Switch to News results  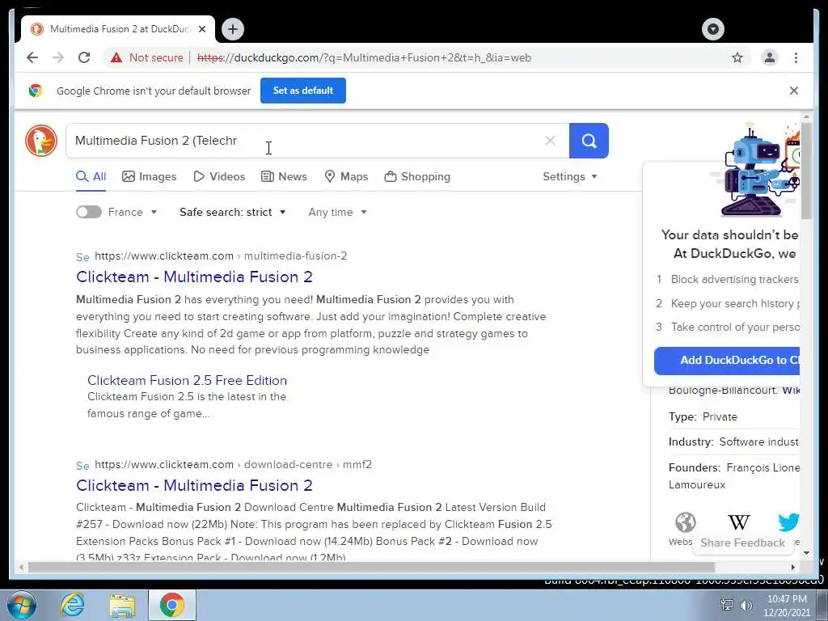tap(284, 176)
